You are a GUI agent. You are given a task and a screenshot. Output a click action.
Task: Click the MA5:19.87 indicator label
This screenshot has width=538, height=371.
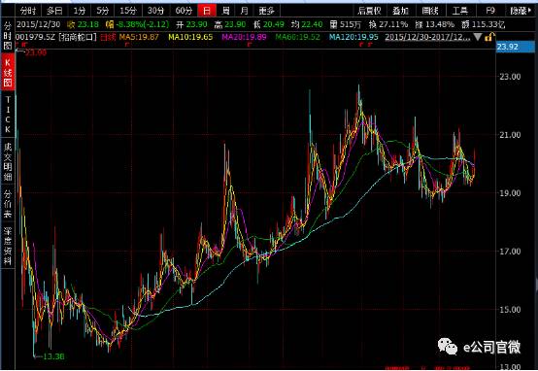(139, 37)
